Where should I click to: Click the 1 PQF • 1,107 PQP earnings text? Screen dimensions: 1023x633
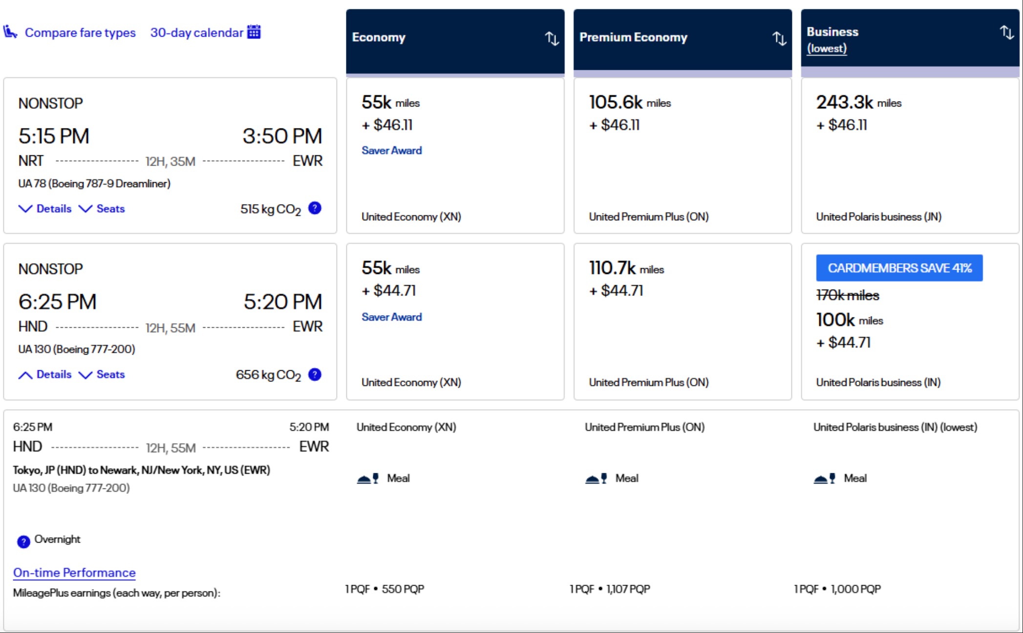coord(610,589)
